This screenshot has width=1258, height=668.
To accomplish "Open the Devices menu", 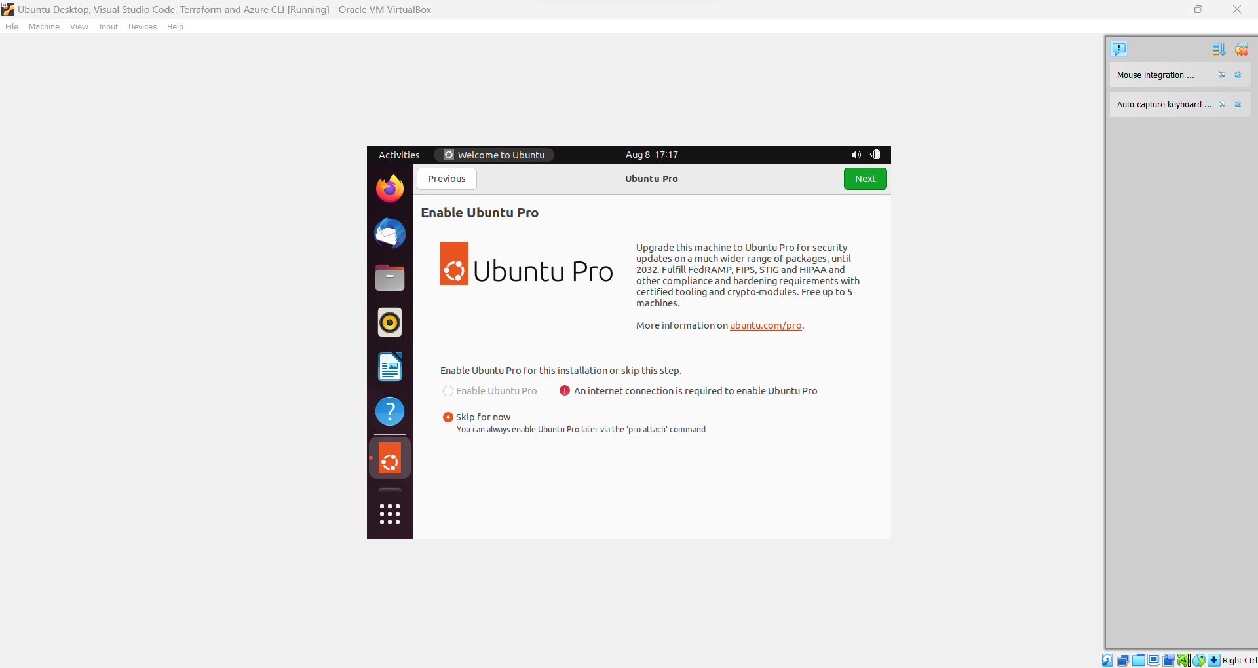I will [142, 26].
